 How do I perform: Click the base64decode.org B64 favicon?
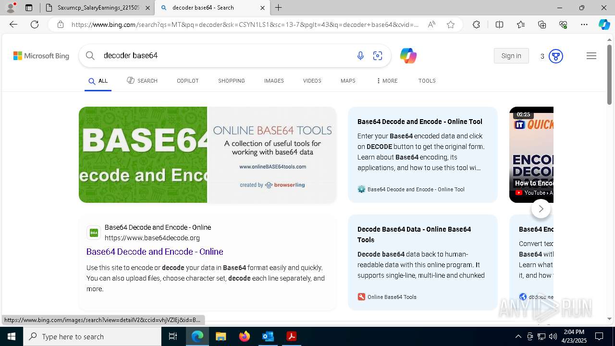click(94, 233)
